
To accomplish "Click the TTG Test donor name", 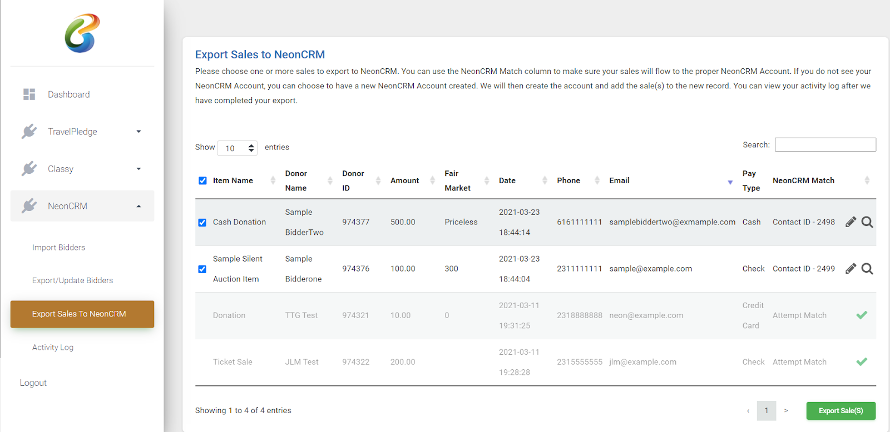I will [301, 315].
